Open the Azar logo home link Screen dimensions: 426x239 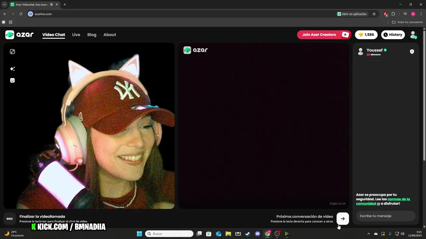pos(19,35)
